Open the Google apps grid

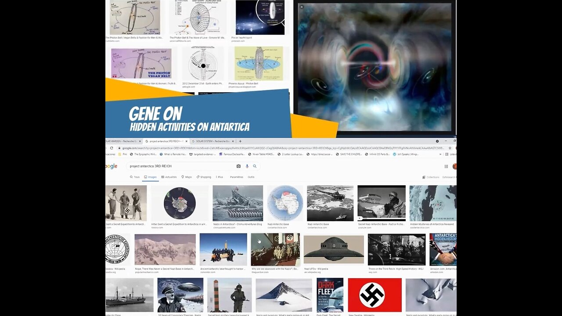(x=446, y=166)
